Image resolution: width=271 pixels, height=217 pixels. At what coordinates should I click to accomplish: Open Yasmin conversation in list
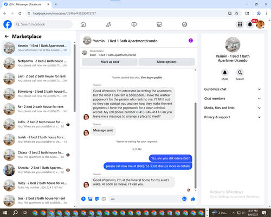click(36, 48)
